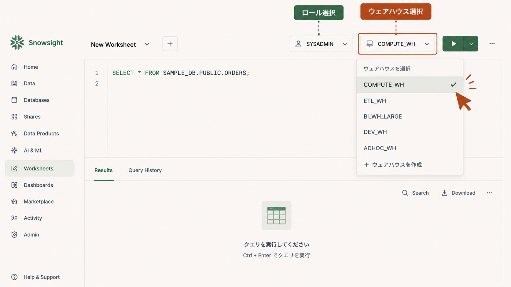Image resolution: width=511 pixels, height=287 pixels.
Task: Switch to the Query History tab
Action: [145, 170]
